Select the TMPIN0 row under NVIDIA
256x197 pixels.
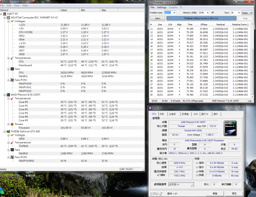tap(72, 146)
